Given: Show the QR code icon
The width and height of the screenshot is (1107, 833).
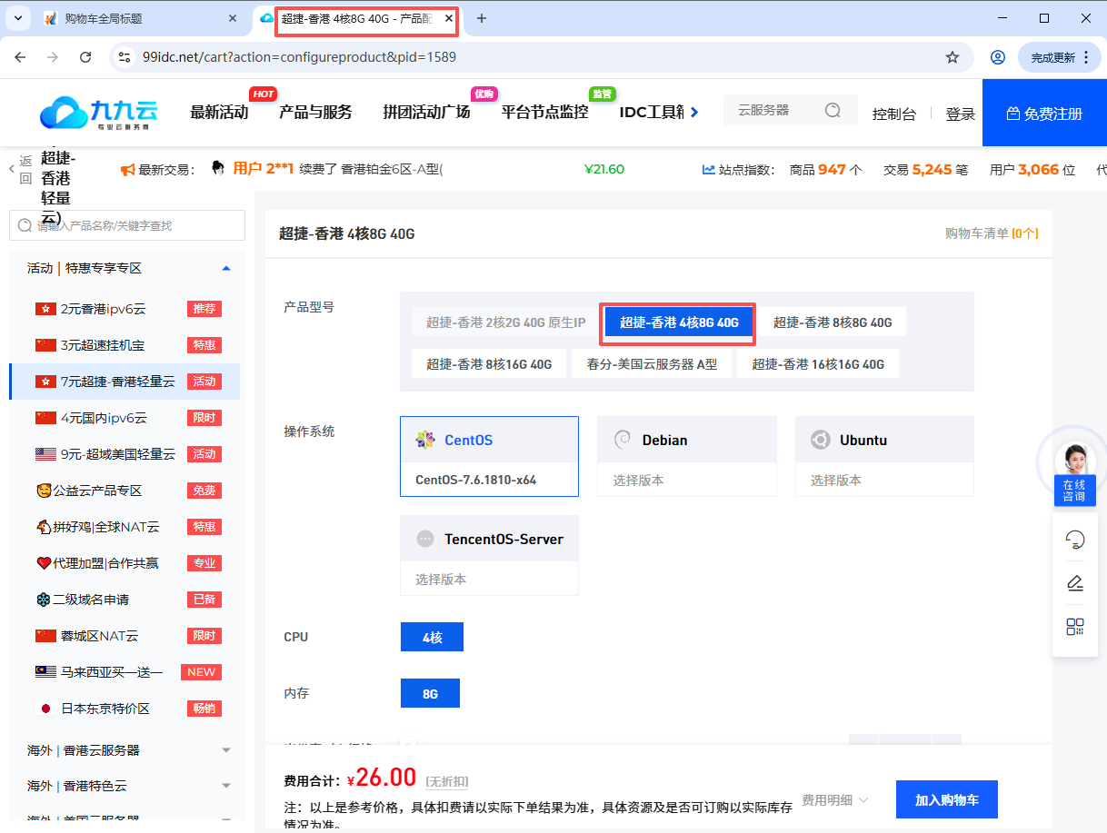Looking at the screenshot, I should click(x=1074, y=627).
